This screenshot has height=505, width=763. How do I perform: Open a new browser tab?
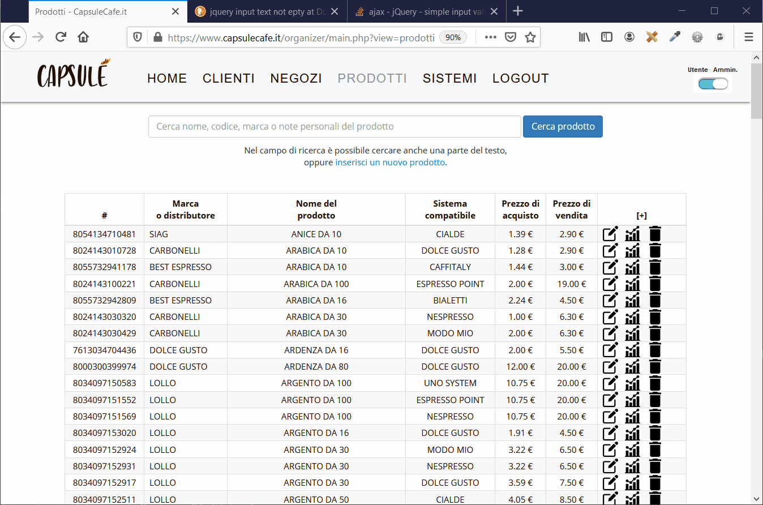click(x=518, y=11)
